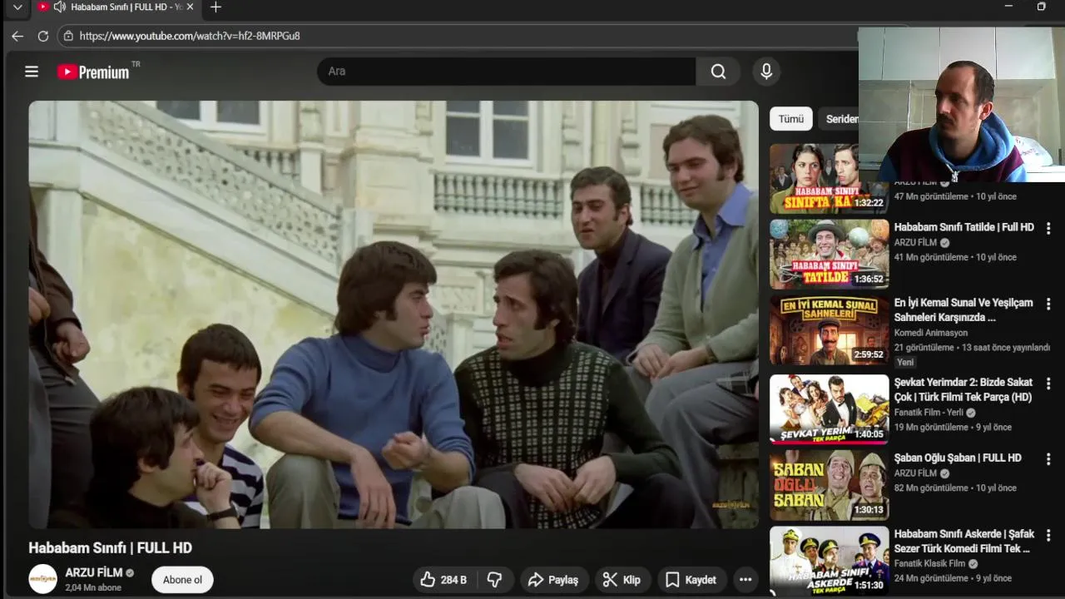
Task: Start voice search with microphone icon
Action: tap(766, 72)
